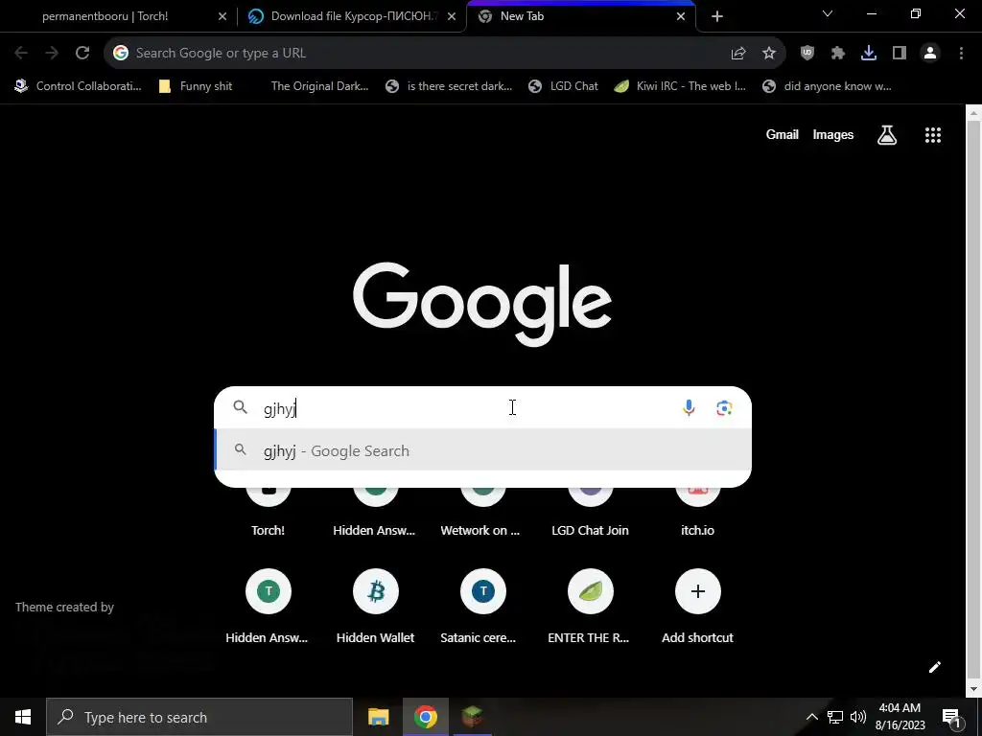The height and width of the screenshot is (736, 982).
Task: Open the tab search dropdown chevron
Action: pos(828,13)
